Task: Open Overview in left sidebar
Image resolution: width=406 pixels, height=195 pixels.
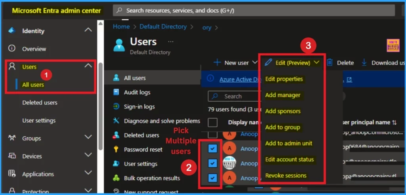Action: [x=34, y=49]
